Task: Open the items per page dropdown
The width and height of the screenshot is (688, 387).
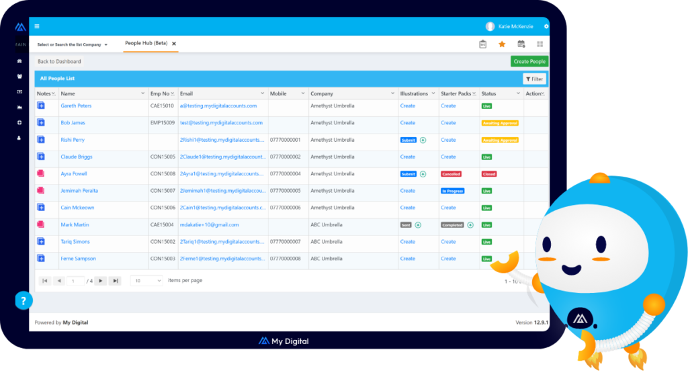Action: pos(146,281)
